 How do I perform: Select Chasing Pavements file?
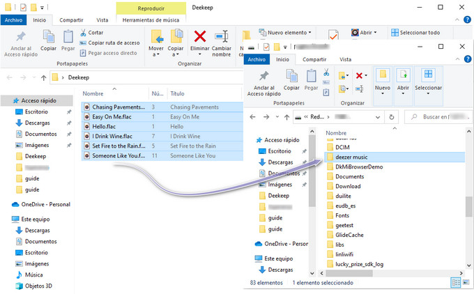162,107
